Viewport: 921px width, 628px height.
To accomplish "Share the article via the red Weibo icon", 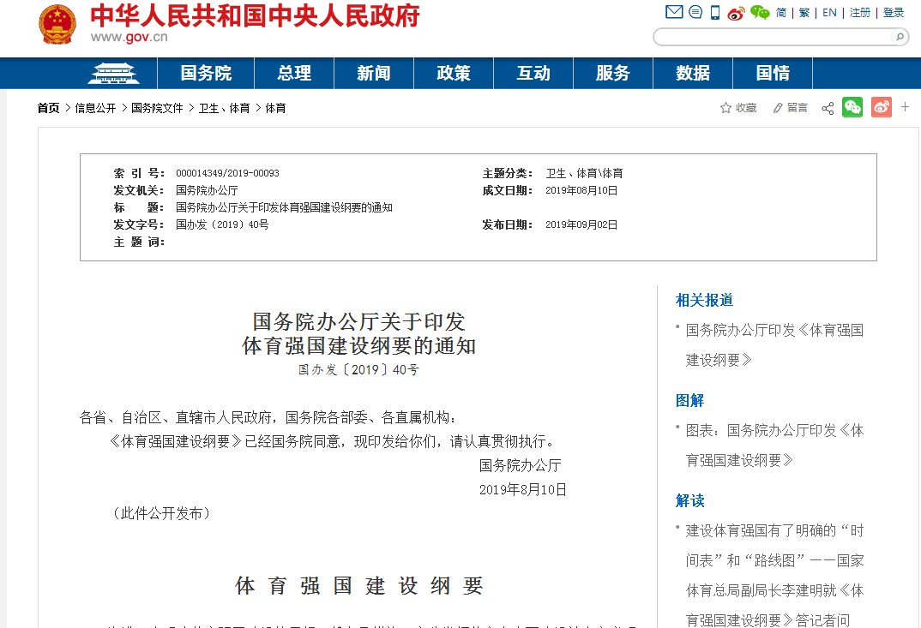I will click(881, 107).
